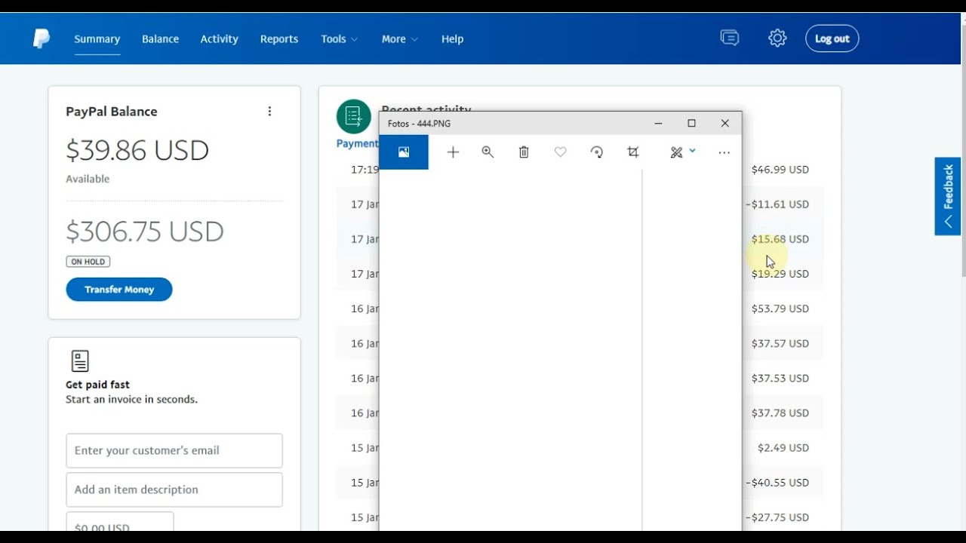Click the $37.78 USD transaction amount

(780, 413)
